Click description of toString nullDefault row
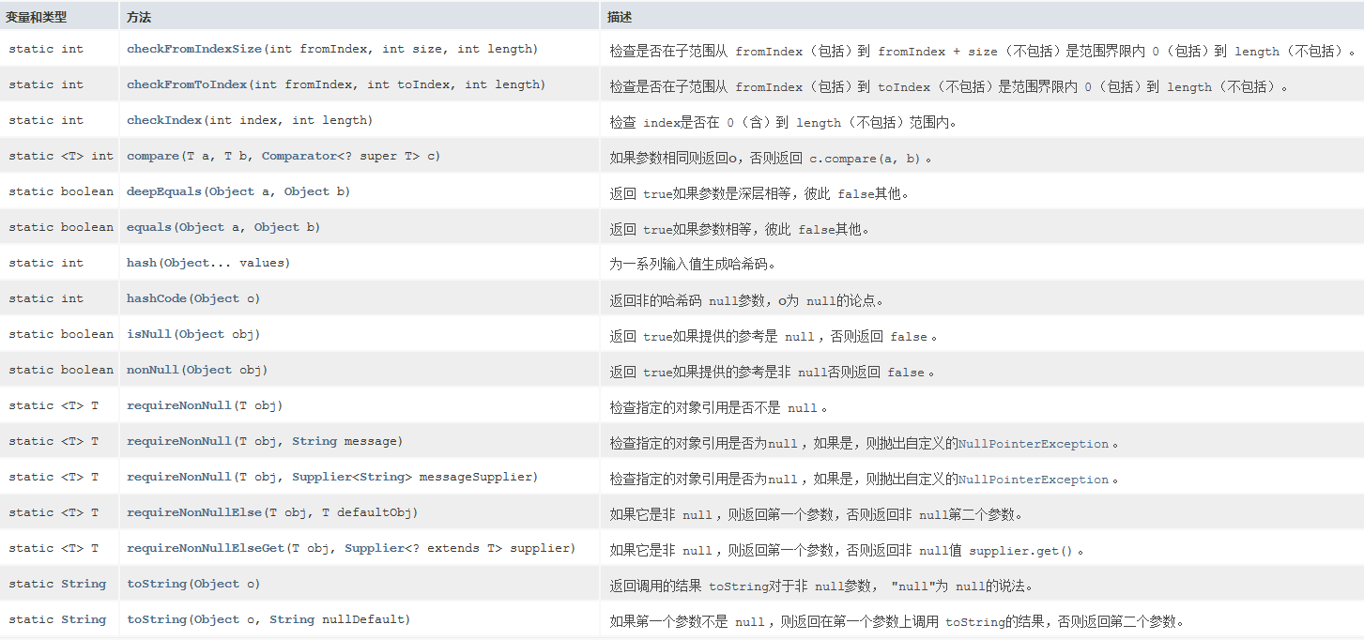Screen dimensions: 1364x640 coord(897,621)
